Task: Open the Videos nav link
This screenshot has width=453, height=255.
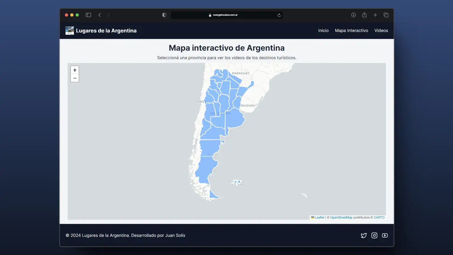Action: point(381,31)
